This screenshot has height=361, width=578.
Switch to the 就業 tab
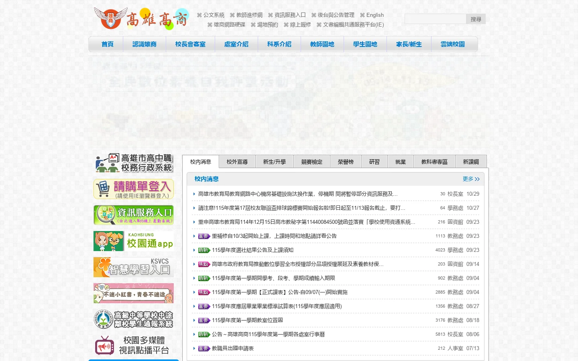click(x=401, y=162)
